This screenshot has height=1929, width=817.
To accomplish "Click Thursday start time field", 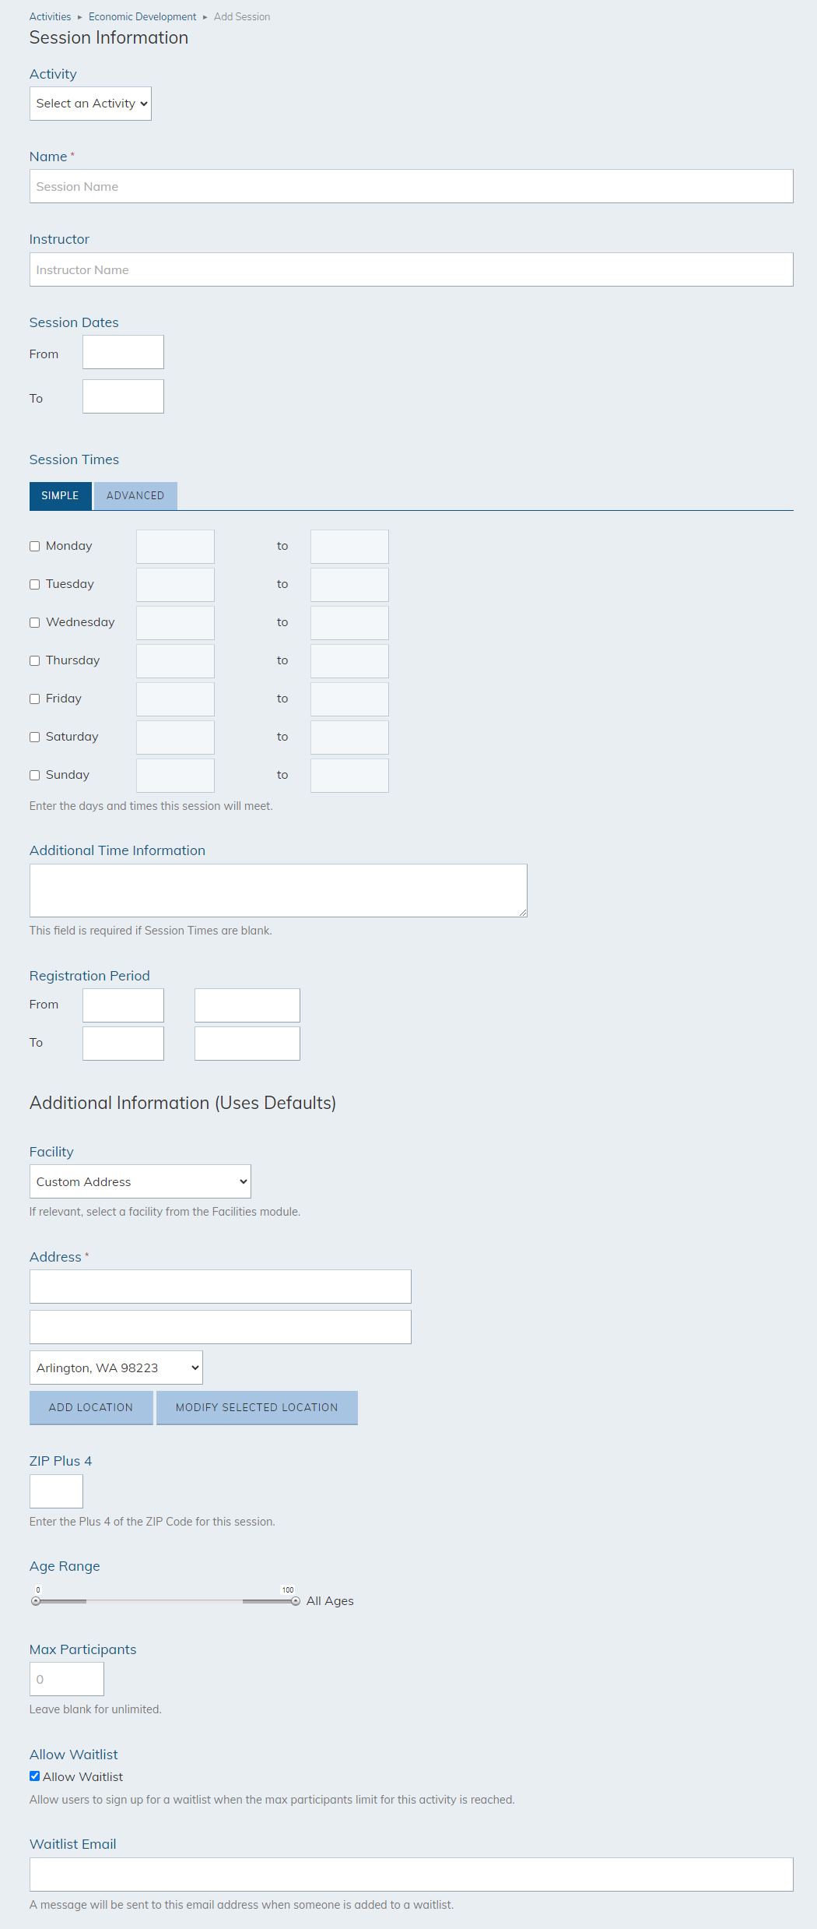I will pyautogui.click(x=175, y=661).
